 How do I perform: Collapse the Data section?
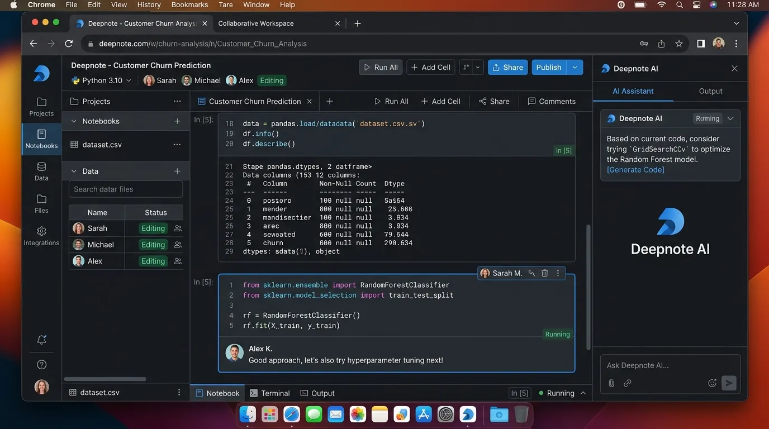[73, 171]
